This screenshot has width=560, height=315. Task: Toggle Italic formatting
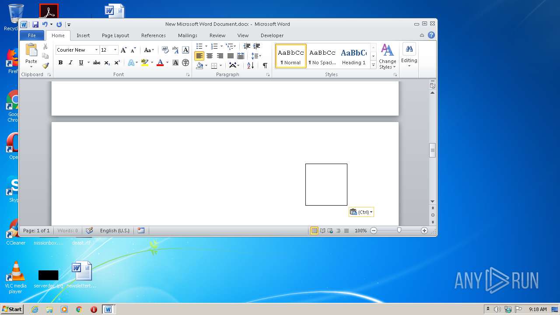coord(70,63)
